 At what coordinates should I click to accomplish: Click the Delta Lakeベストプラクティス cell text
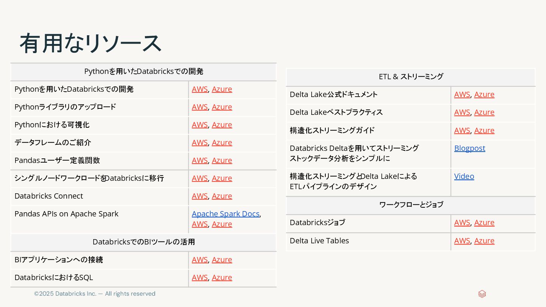336,112
